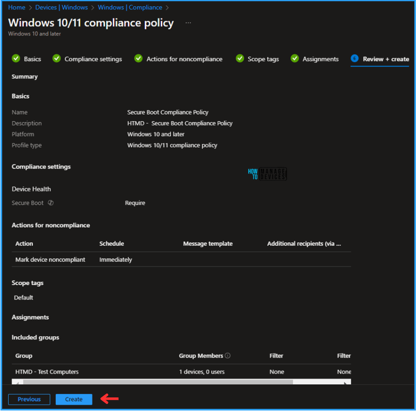Click the info icon next to Secure Boot

coord(50,203)
